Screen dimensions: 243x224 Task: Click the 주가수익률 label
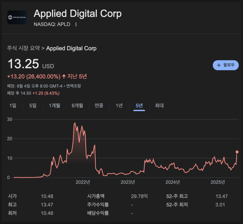pos(98,205)
